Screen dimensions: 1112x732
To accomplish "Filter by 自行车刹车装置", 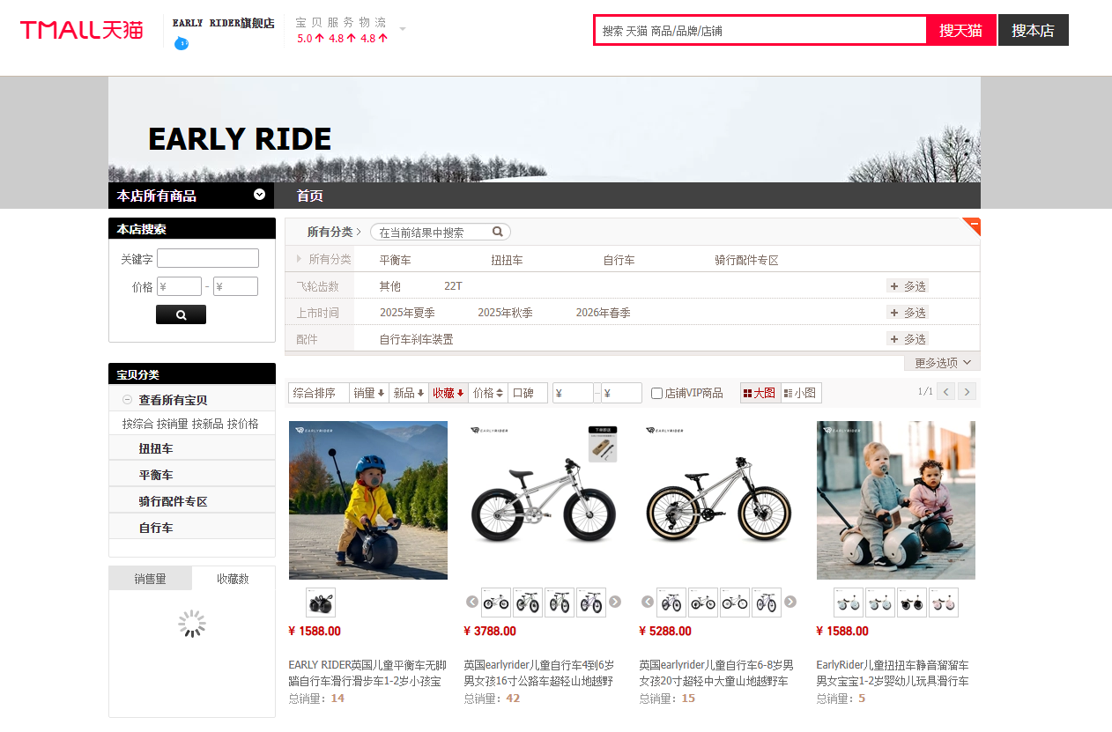I will coord(416,339).
